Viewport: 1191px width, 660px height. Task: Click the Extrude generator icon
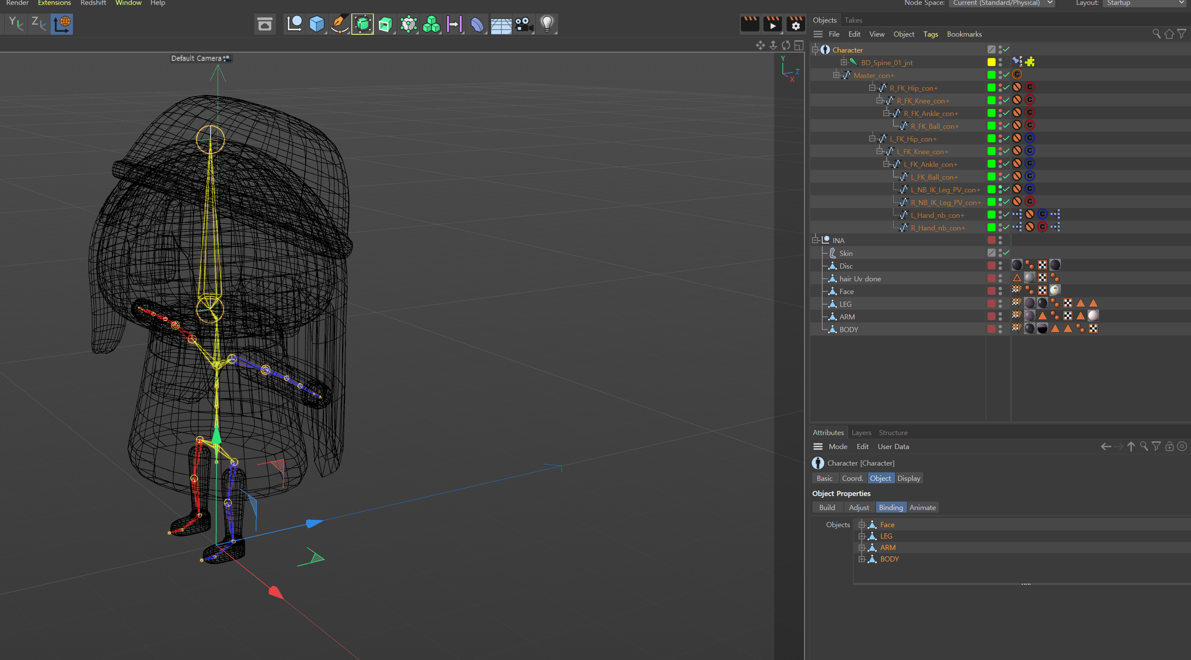point(386,24)
